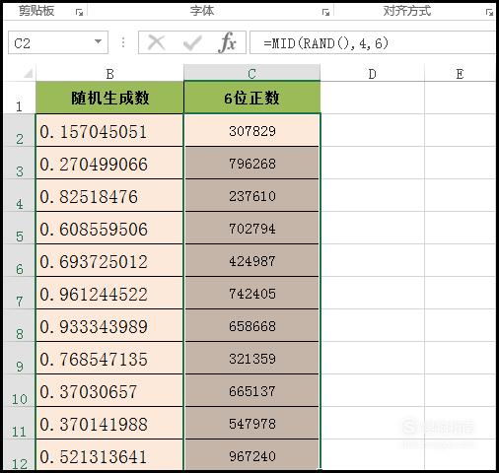499x473 pixels.
Task: Click the formula bar with MID formula
Action: pyautogui.click(x=373, y=42)
